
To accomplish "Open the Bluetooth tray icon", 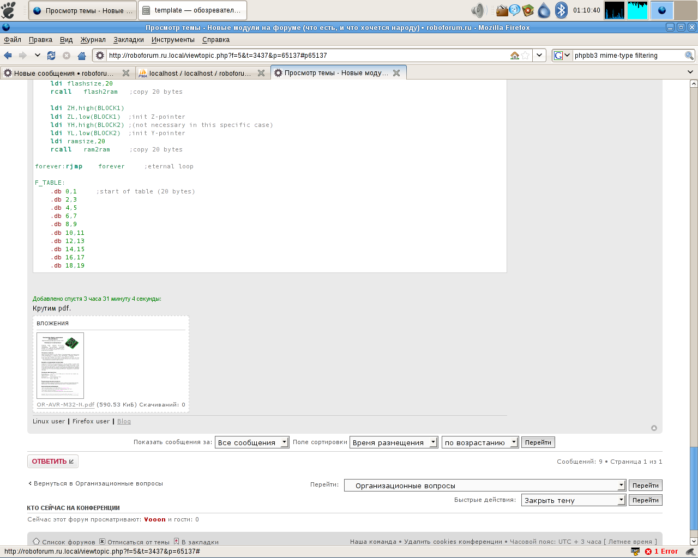I will [561, 10].
